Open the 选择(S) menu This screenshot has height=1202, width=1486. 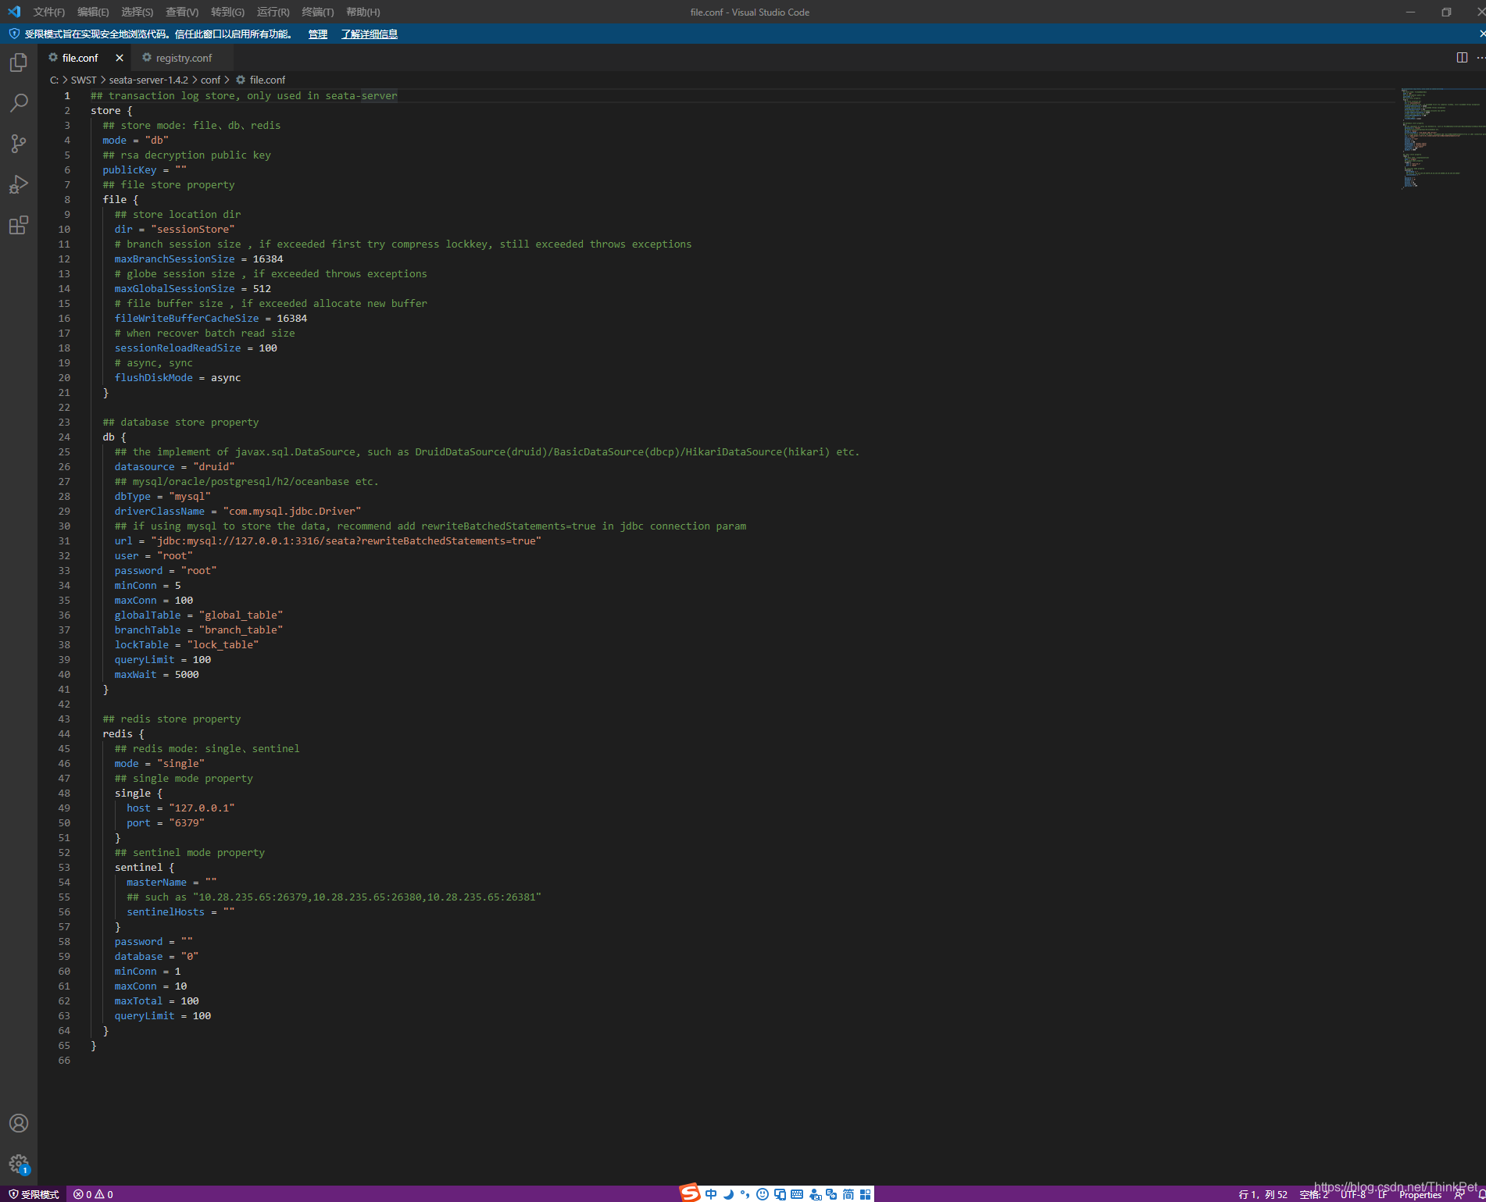click(137, 12)
